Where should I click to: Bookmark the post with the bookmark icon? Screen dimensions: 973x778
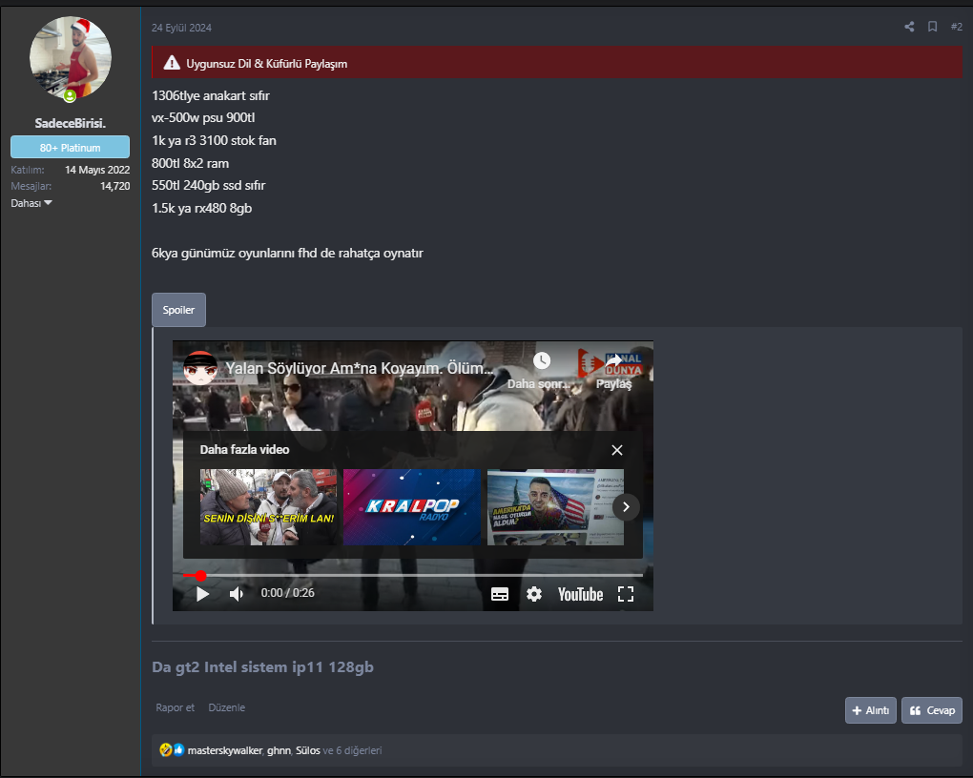(932, 27)
